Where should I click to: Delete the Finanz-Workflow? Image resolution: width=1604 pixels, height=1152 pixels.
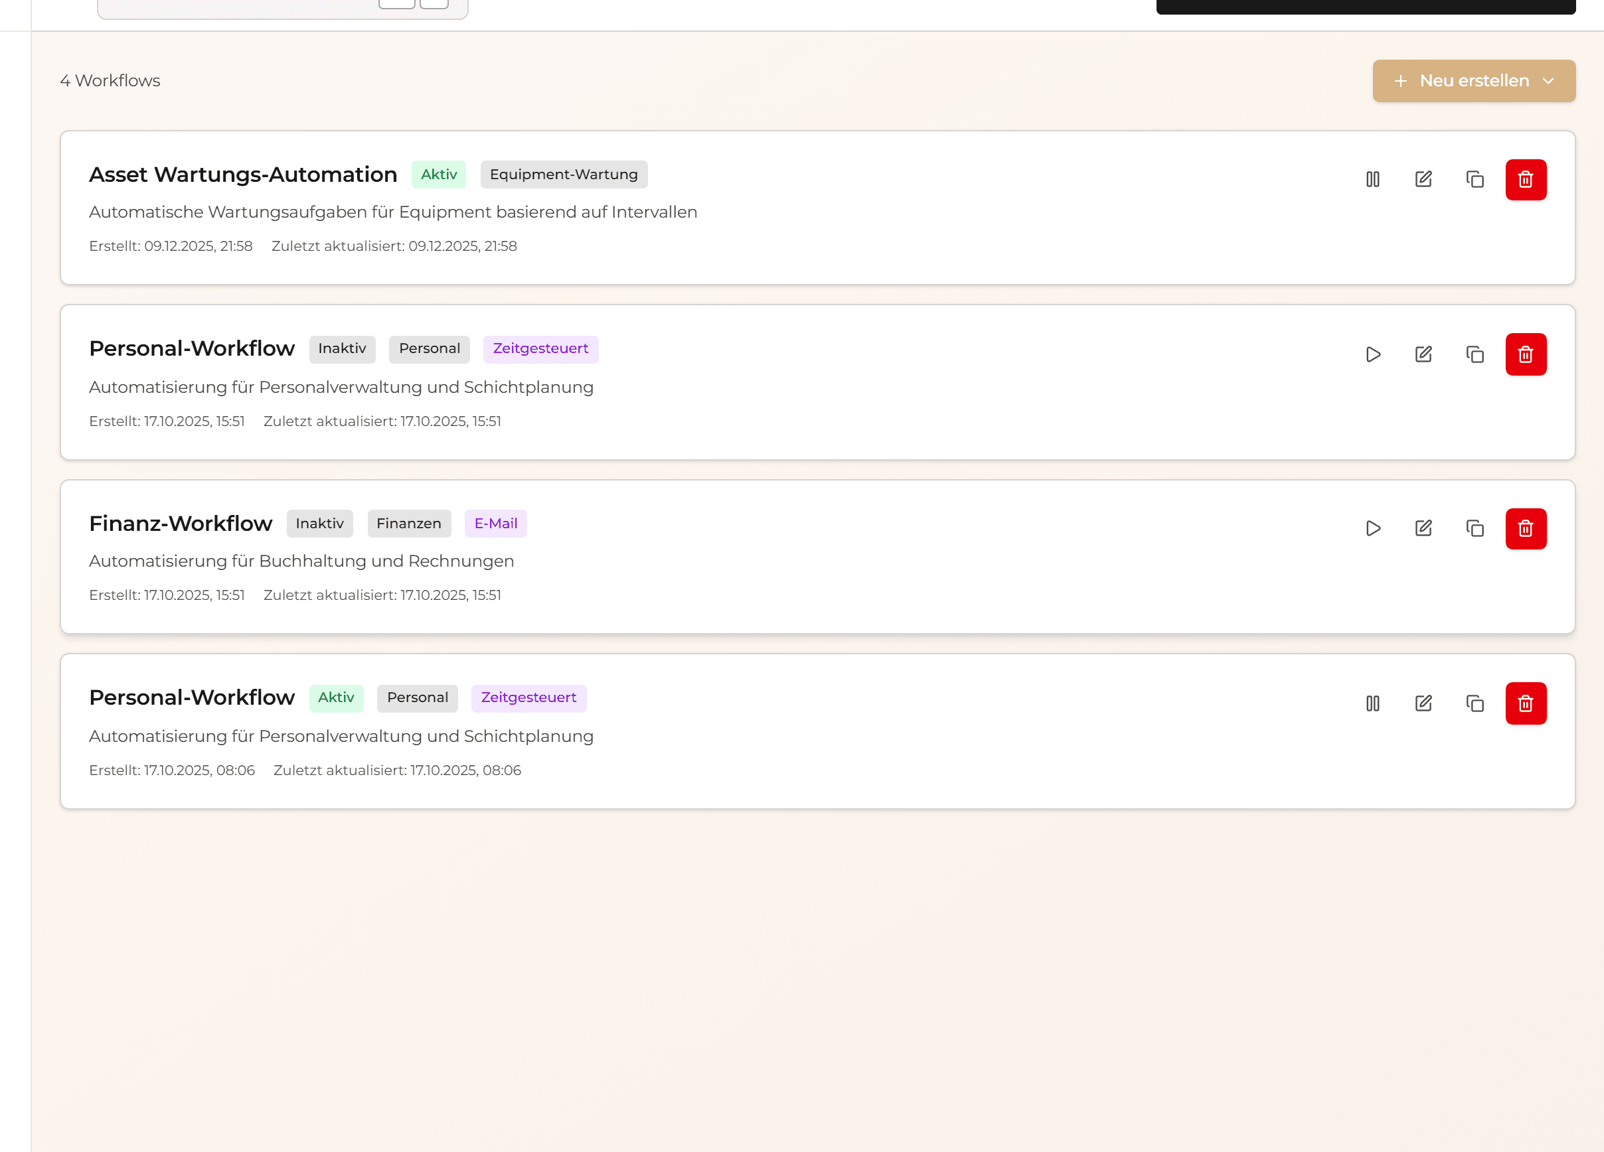click(1526, 529)
